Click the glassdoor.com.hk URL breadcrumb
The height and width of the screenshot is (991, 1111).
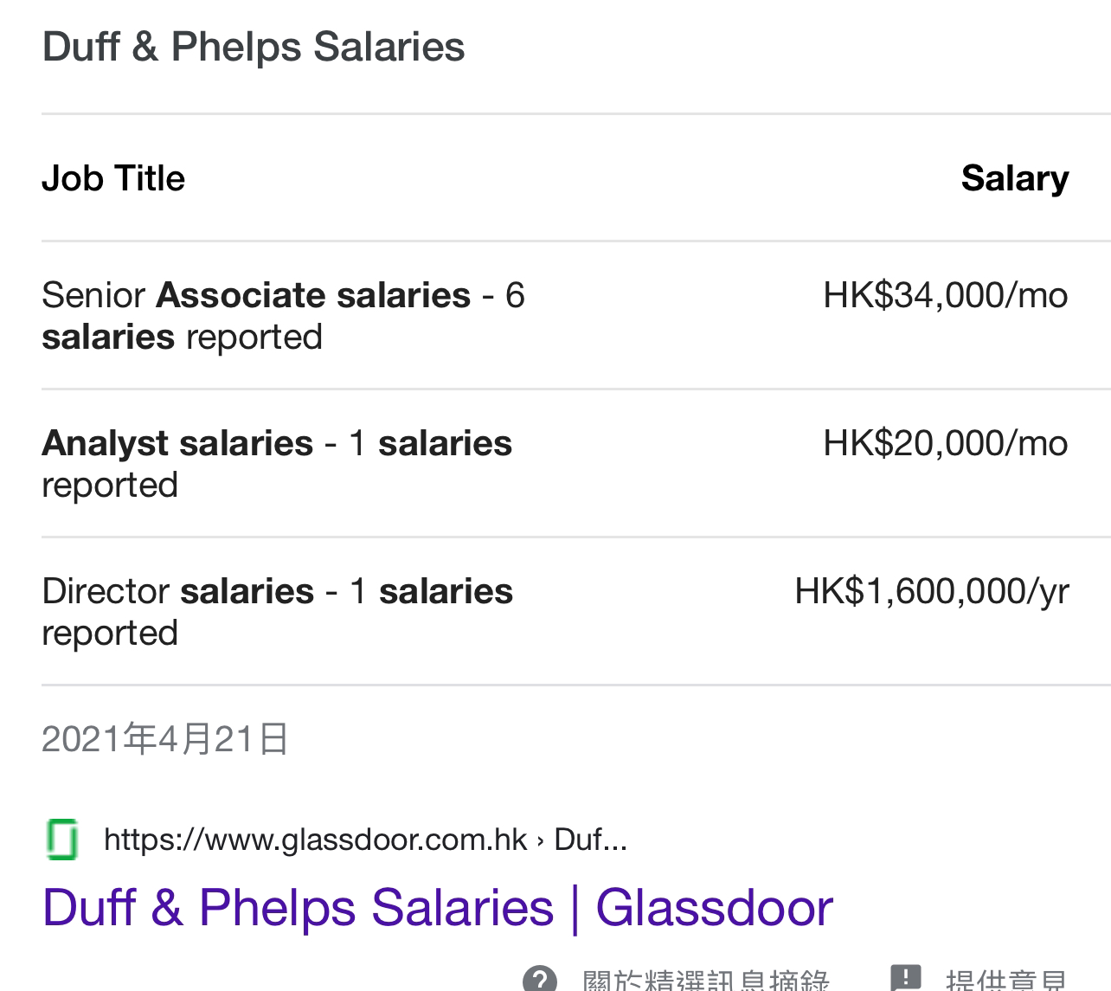pos(315,840)
